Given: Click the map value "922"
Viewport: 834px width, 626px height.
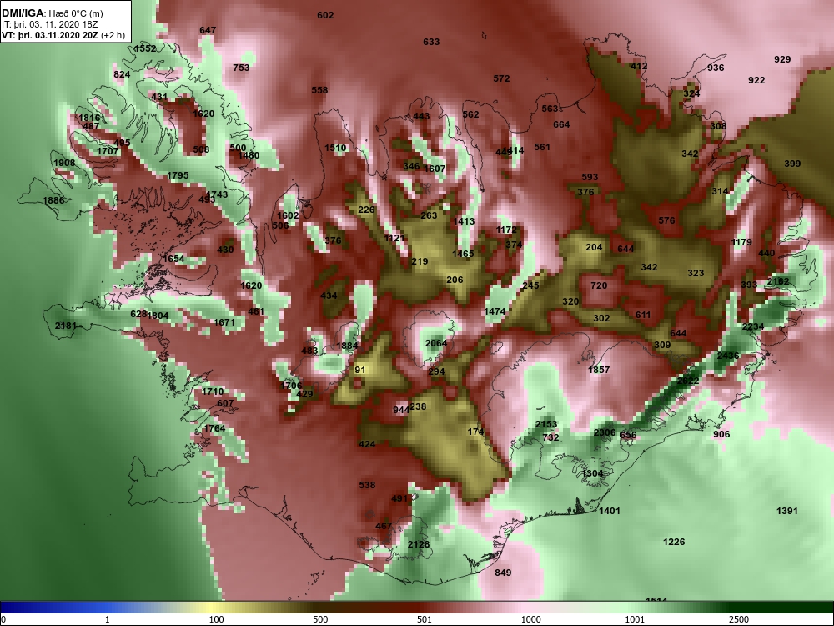Looking at the screenshot, I should click(x=756, y=80).
